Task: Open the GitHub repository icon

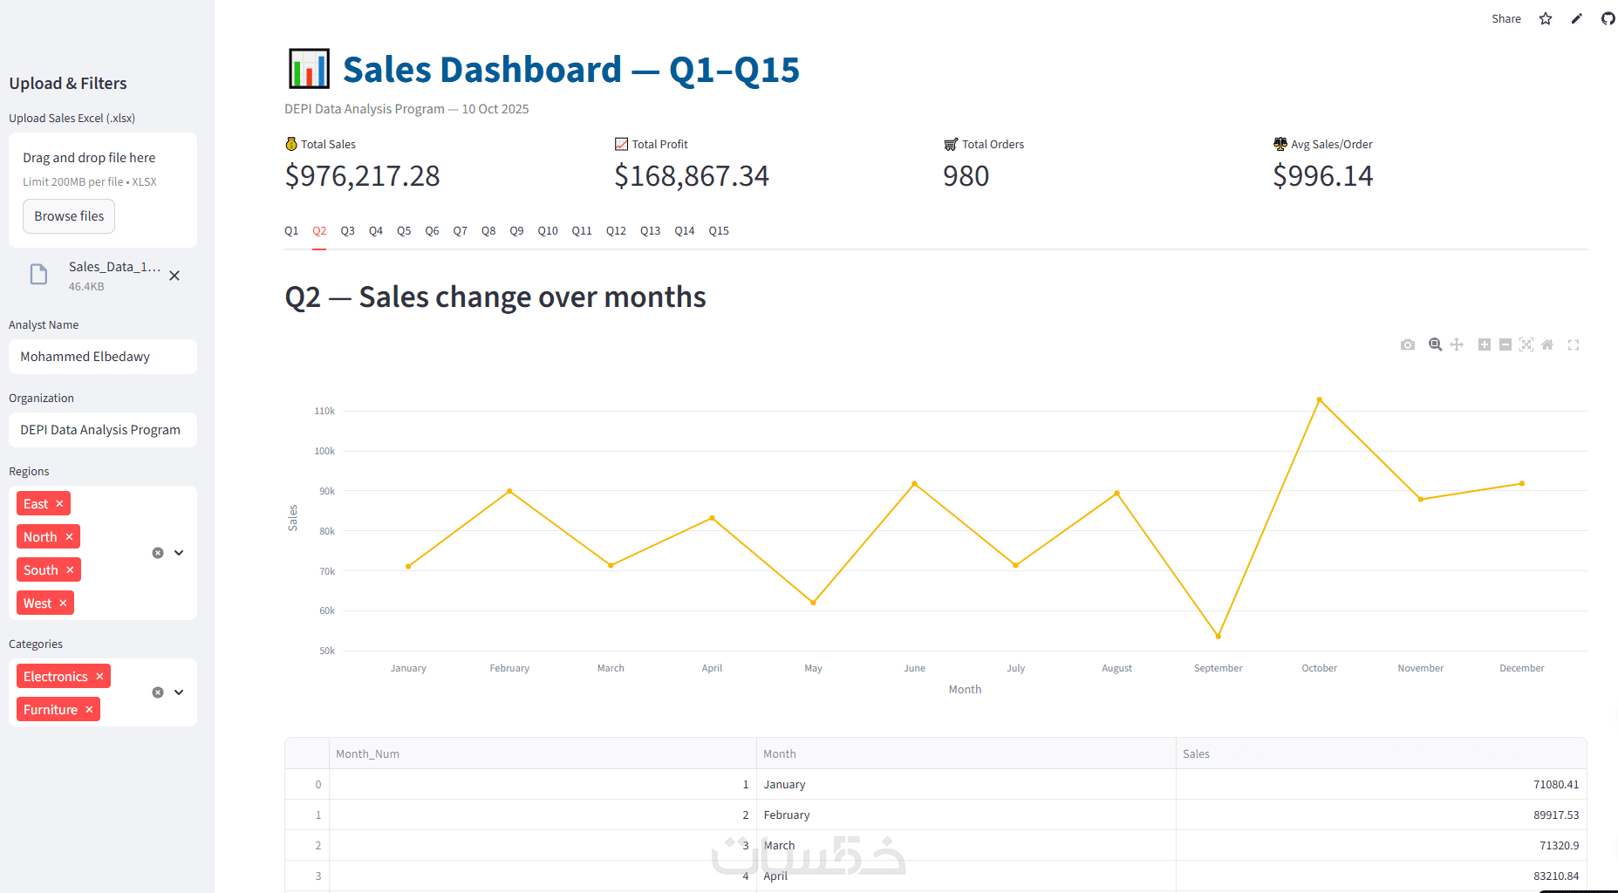Action: click(1608, 18)
